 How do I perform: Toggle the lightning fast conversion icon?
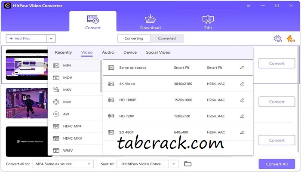pos(291,38)
